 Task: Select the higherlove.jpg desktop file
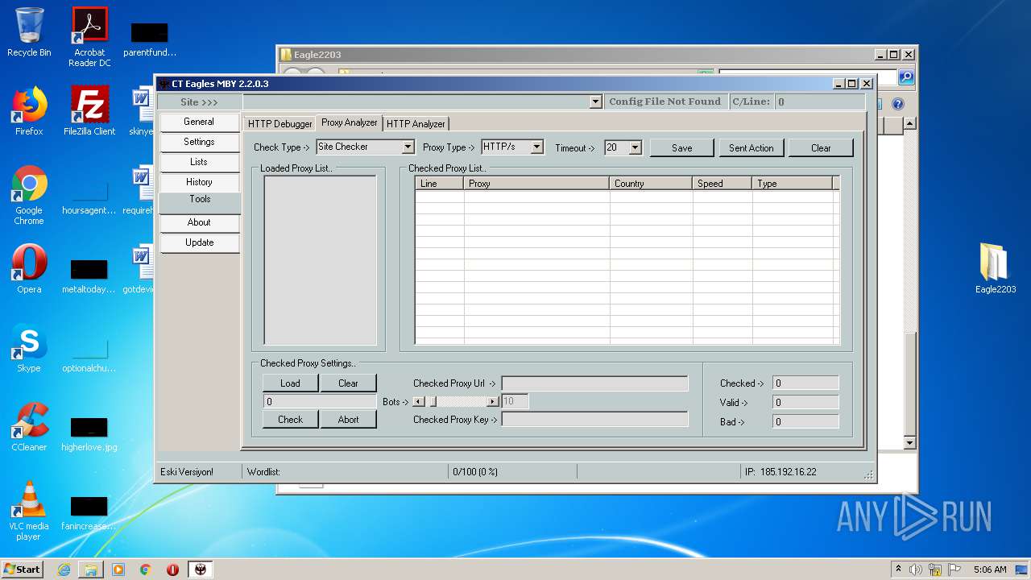(89, 433)
